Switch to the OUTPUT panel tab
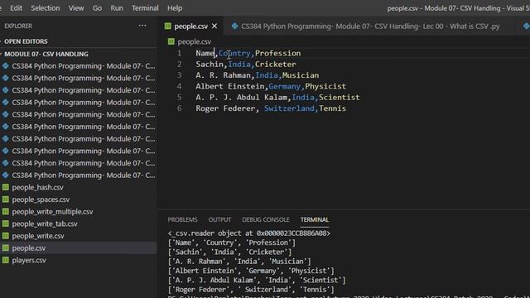This screenshot has width=530, height=298. tap(219, 219)
